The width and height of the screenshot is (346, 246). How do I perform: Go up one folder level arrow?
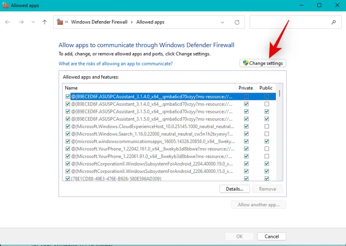coord(45,22)
